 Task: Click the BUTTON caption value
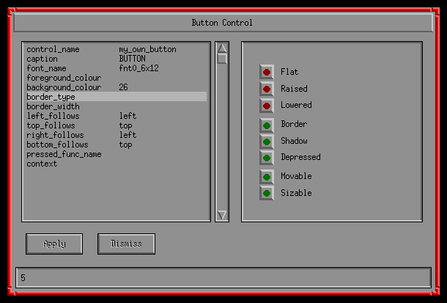click(x=133, y=59)
